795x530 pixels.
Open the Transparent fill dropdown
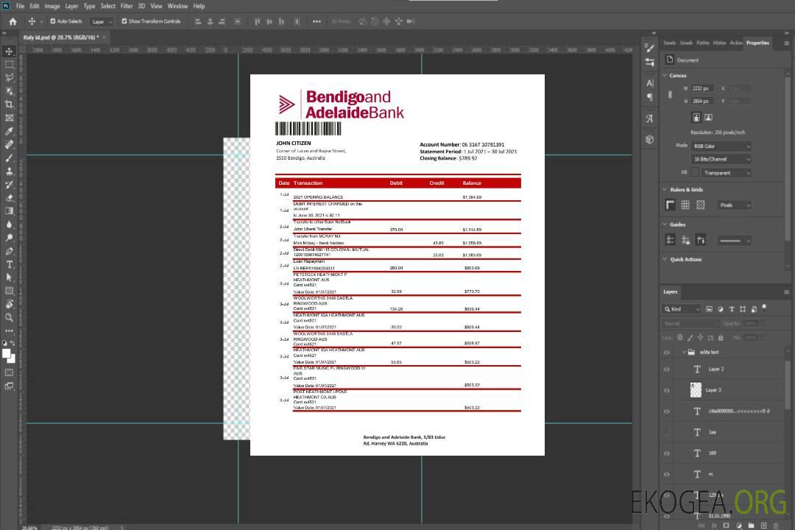(x=726, y=173)
